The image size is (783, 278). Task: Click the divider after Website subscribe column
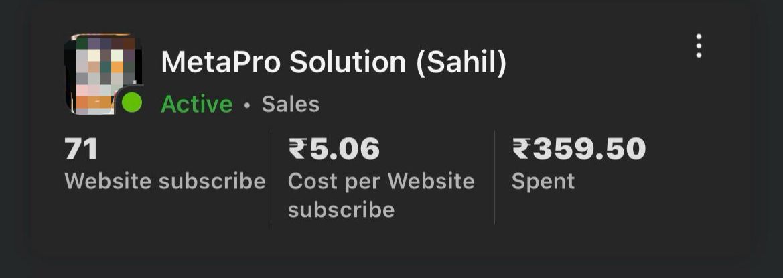point(271,177)
